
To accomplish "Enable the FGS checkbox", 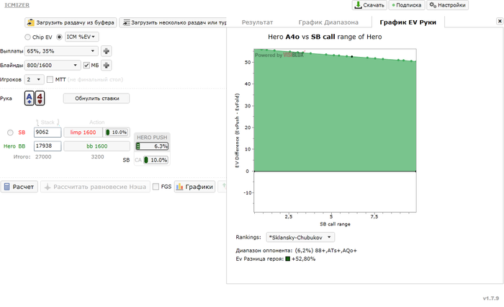I will [x=156, y=187].
